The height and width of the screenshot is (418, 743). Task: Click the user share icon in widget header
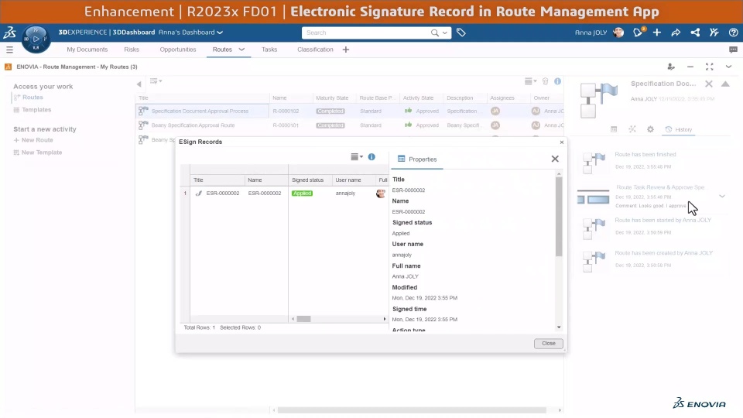[671, 67]
